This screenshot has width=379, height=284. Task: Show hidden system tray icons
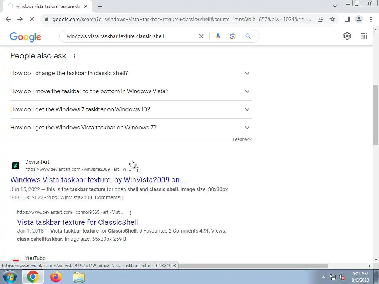click(x=323, y=277)
